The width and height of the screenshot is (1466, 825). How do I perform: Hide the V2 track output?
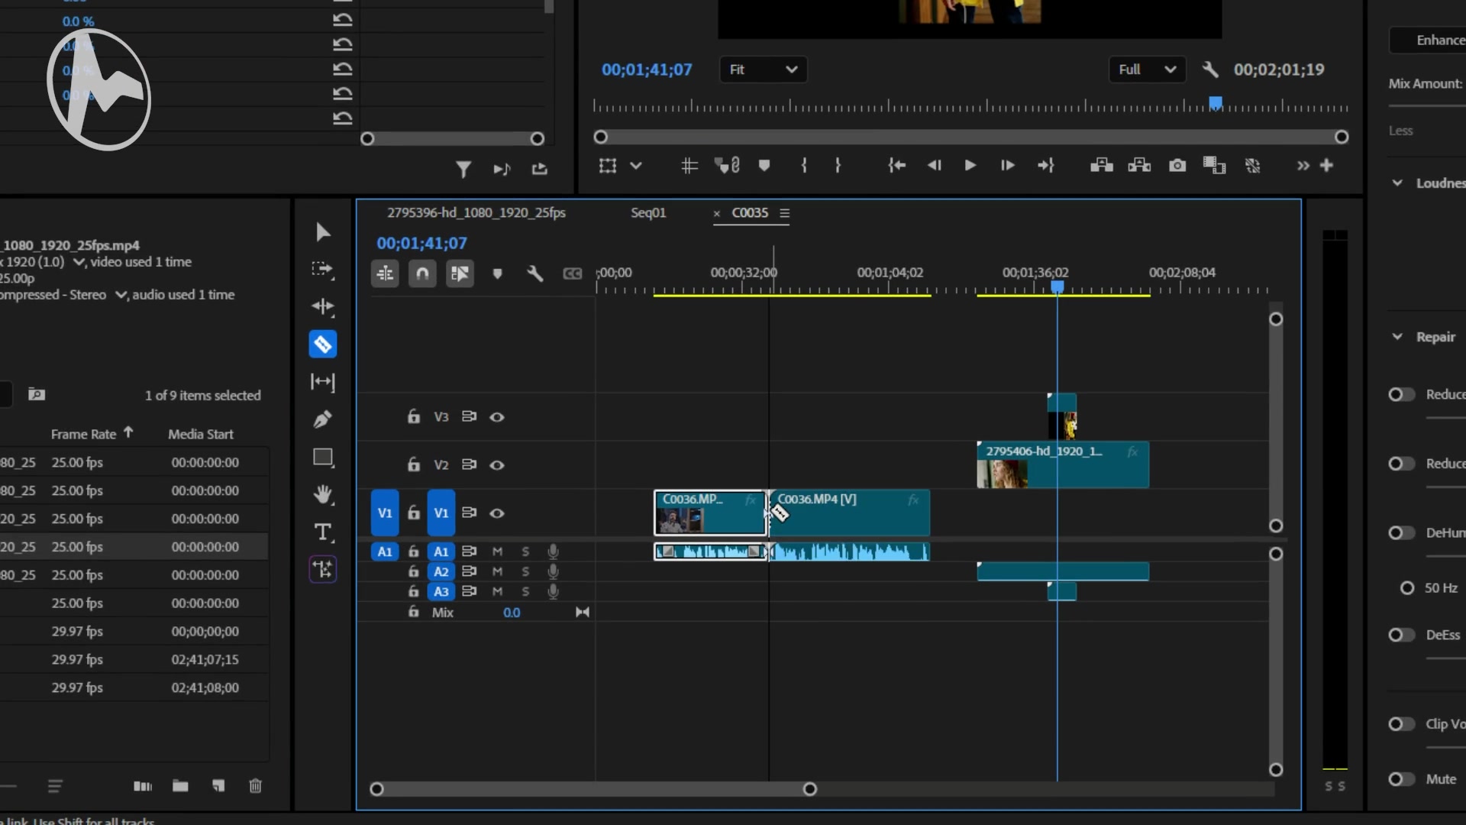pos(497,465)
